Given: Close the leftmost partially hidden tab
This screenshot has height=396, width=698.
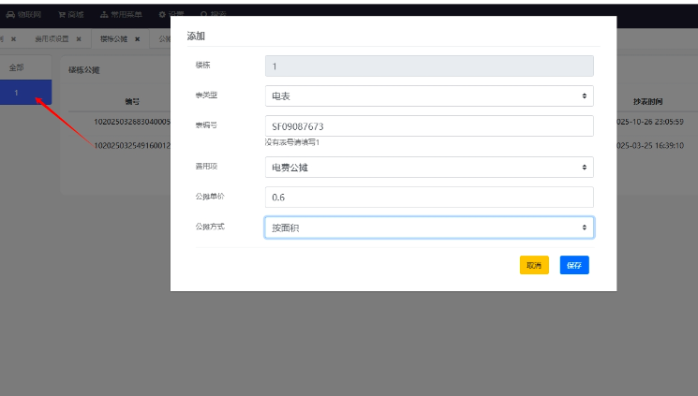Looking at the screenshot, I should pyautogui.click(x=14, y=39).
